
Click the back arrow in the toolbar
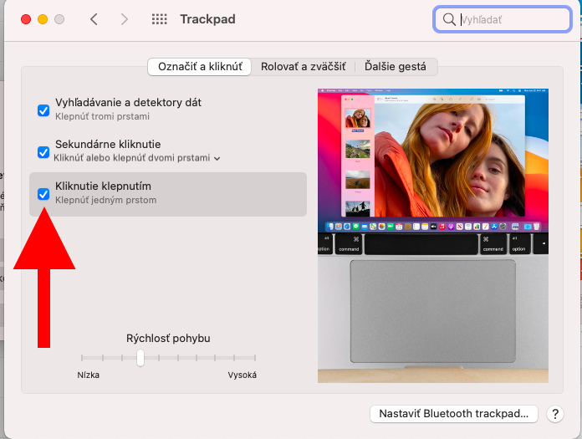[x=94, y=19]
